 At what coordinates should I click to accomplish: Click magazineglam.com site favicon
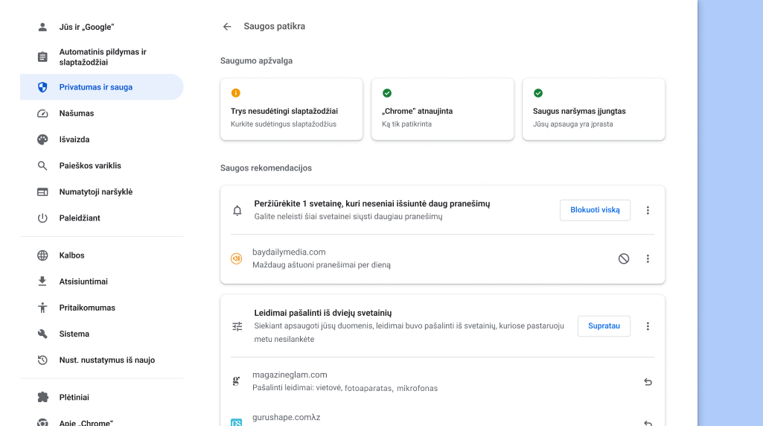(x=236, y=381)
